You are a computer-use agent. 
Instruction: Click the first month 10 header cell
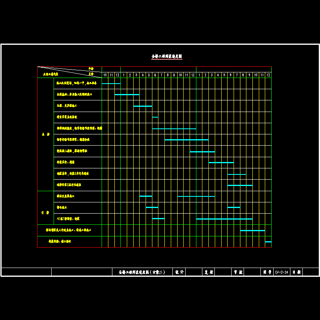(x=105, y=75)
